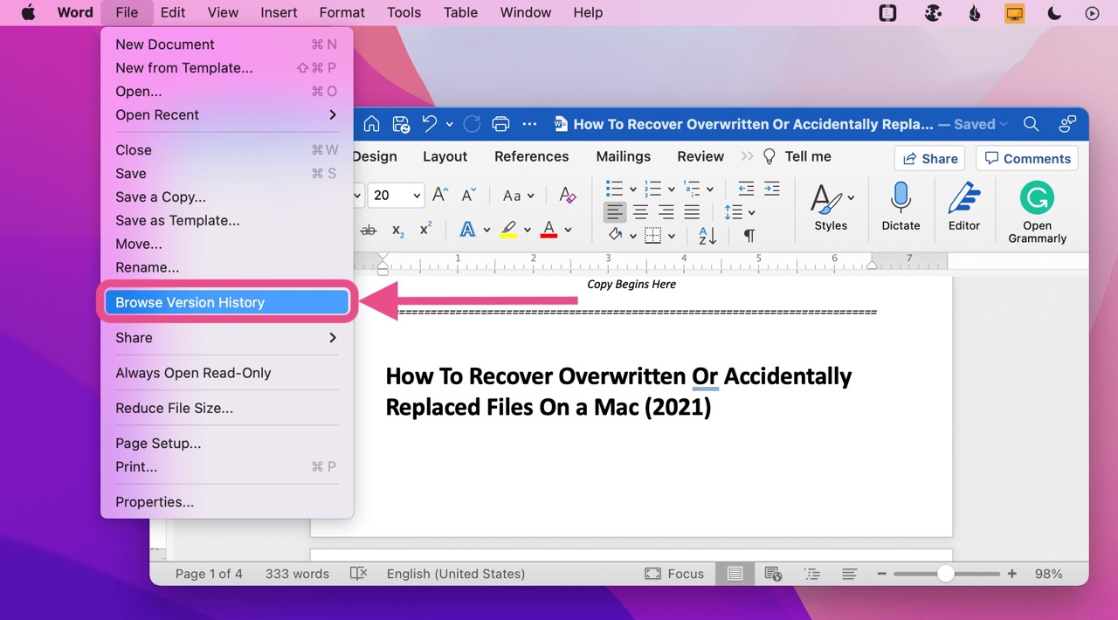Click the Home icon in Word title bar
Viewport: 1118px width, 620px height.
click(371, 124)
